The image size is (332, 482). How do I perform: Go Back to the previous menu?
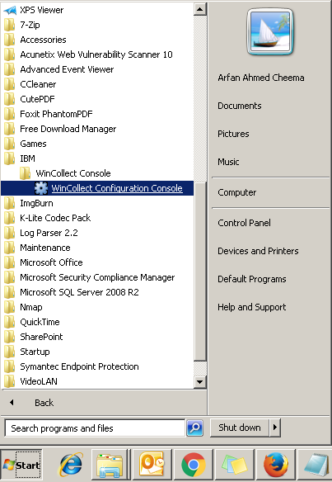coord(44,403)
